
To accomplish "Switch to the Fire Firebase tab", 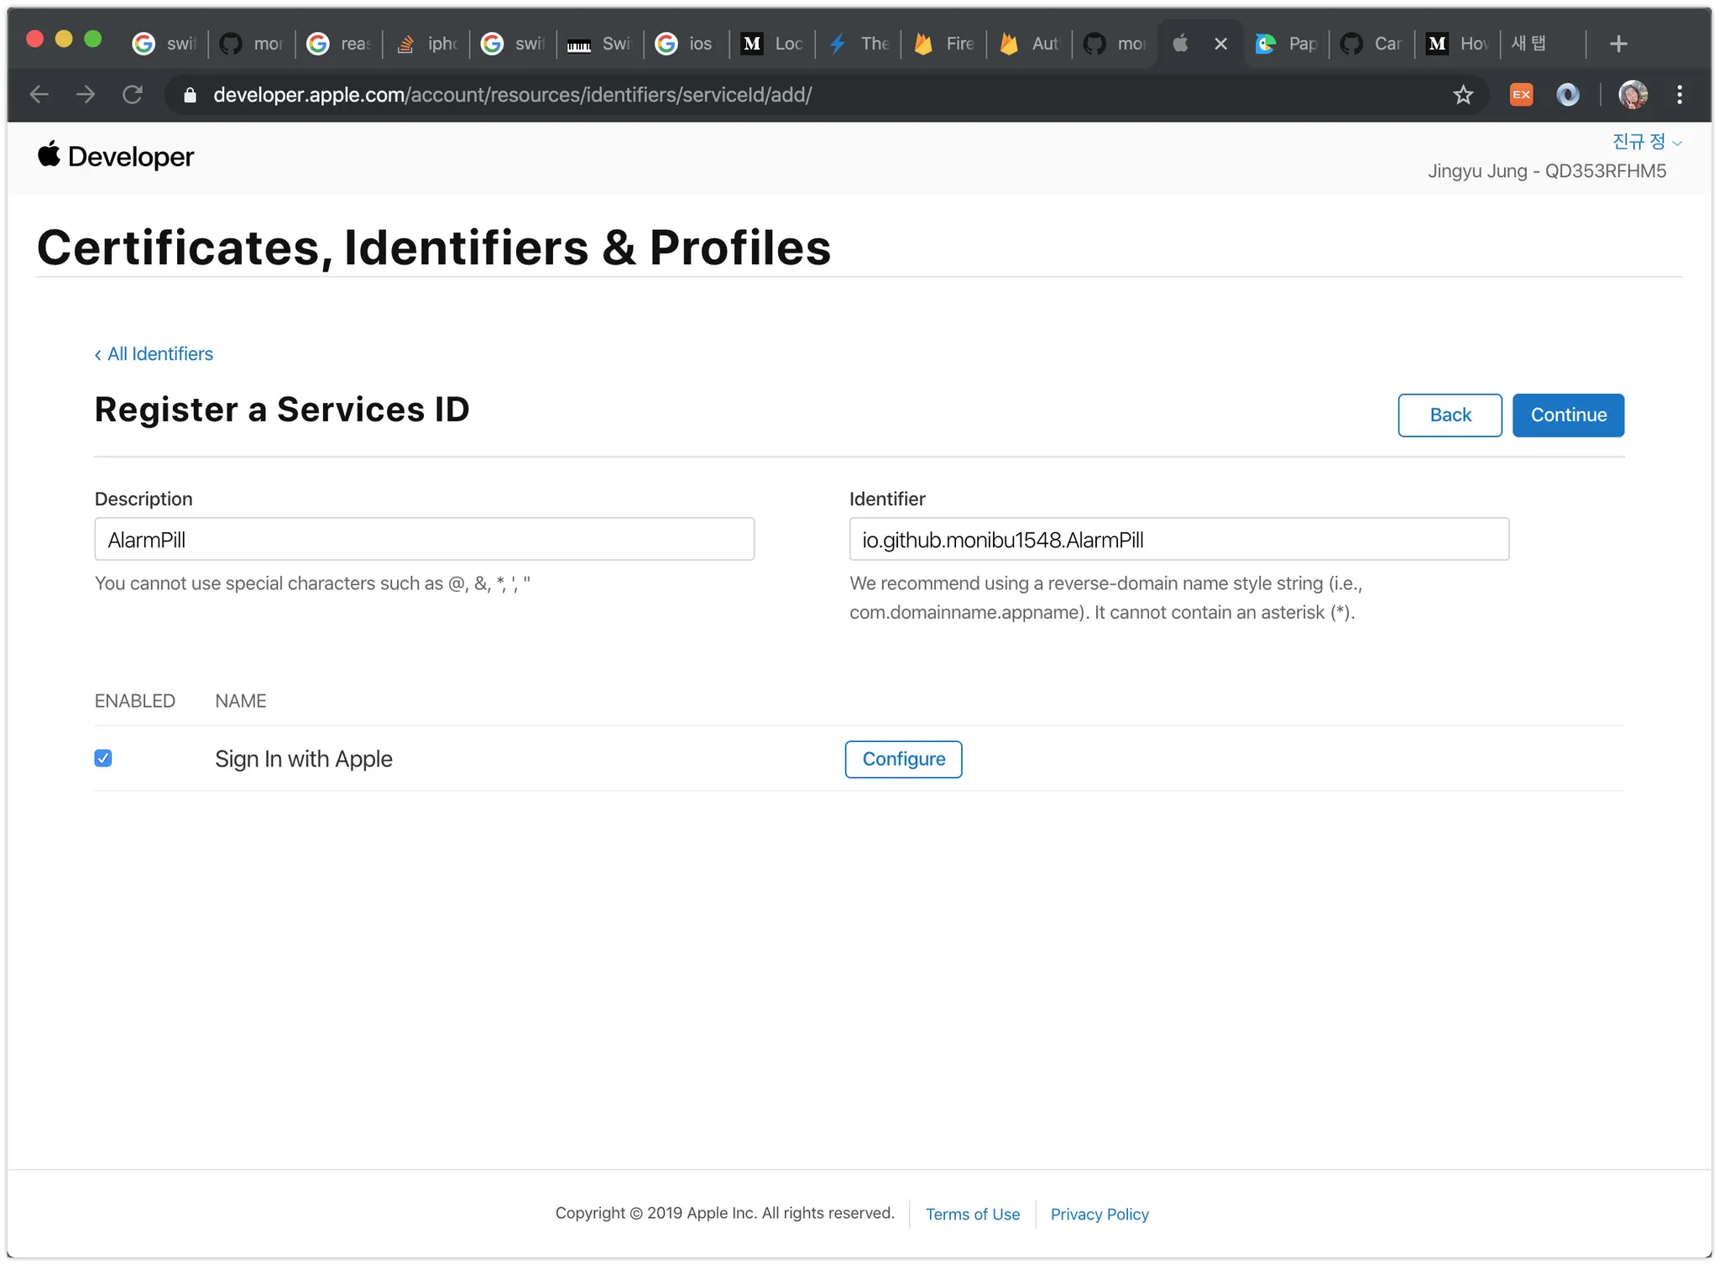I will tap(944, 44).
